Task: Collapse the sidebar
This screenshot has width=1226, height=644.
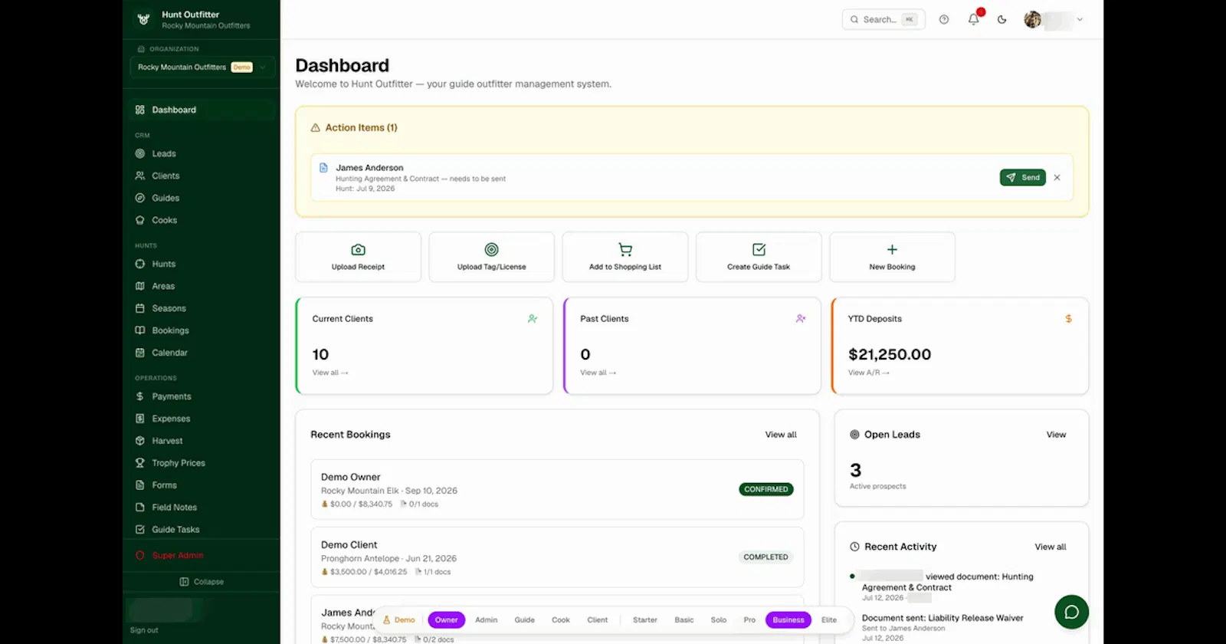Action: click(x=202, y=582)
